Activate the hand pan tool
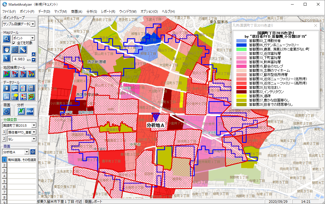325x204 pixels. (7, 50)
